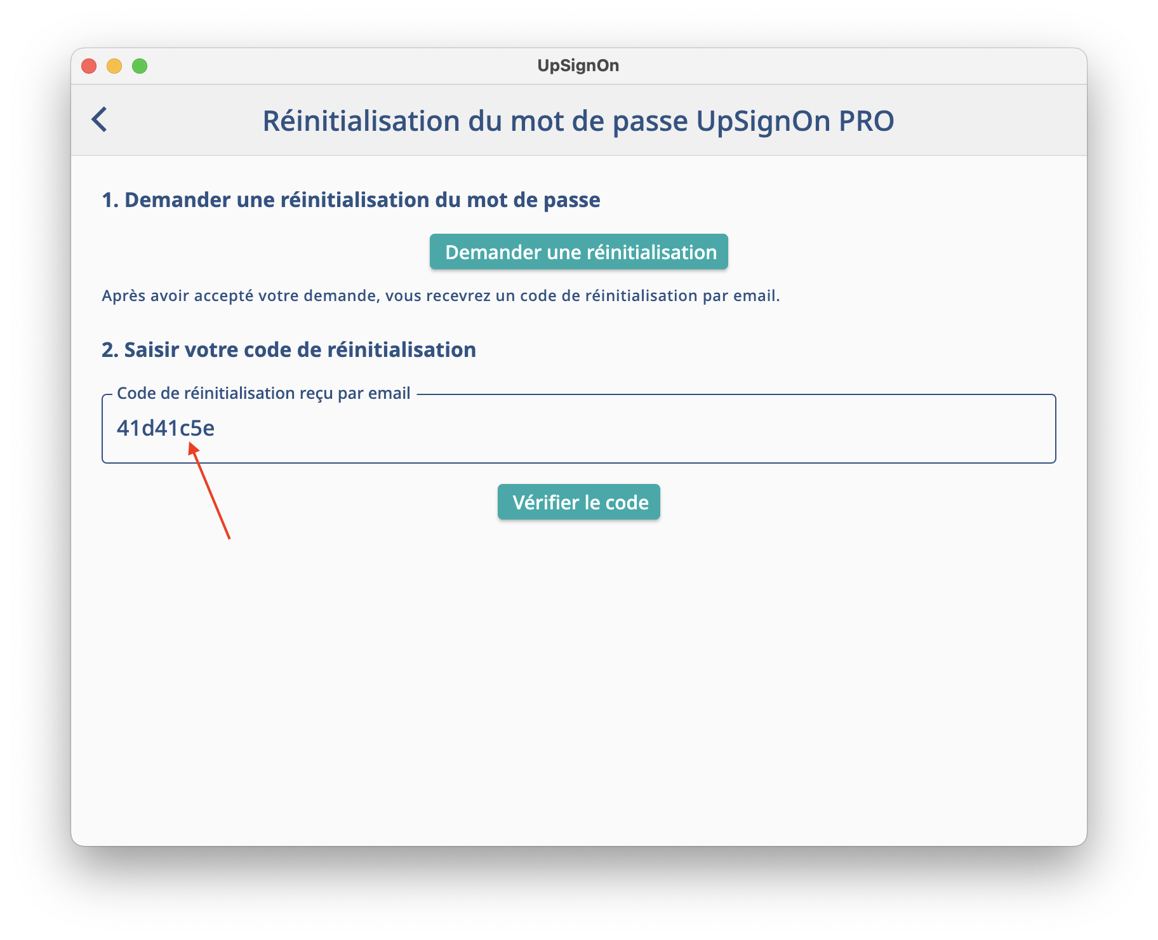Focus the reset code input field
The width and height of the screenshot is (1158, 940).
point(578,429)
